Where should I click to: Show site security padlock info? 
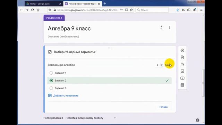(55, 10)
